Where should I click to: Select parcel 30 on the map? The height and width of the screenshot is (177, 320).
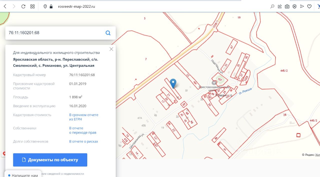point(210,105)
